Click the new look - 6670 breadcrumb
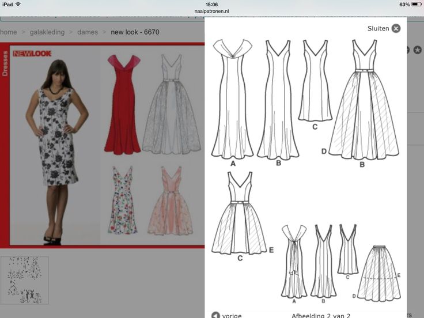This screenshot has width=424, height=318. coord(135,32)
